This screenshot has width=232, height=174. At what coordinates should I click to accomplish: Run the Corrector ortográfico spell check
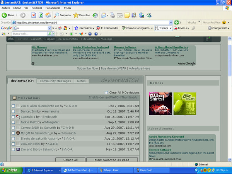(135, 28)
